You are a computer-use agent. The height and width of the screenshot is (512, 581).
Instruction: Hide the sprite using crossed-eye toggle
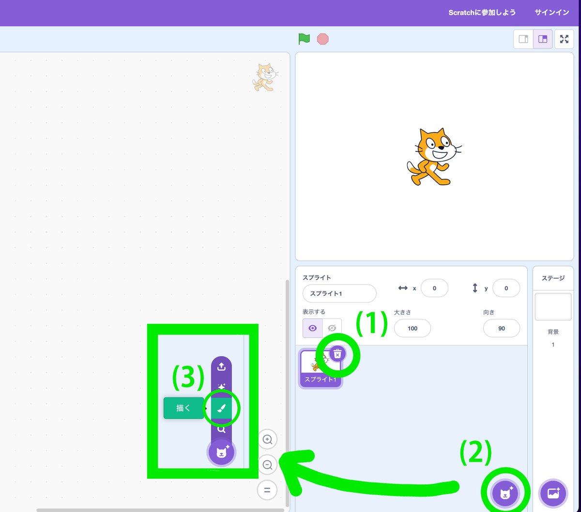[x=332, y=328]
